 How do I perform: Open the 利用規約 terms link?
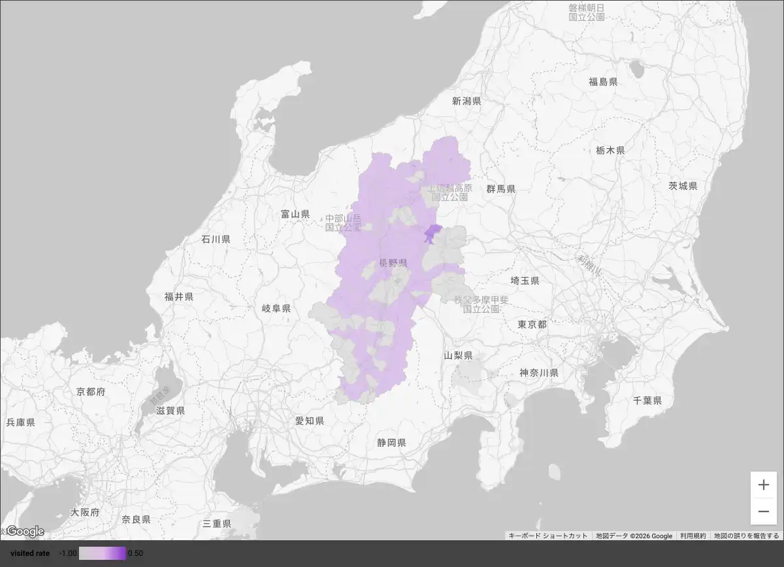click(693, 536)
